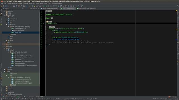
Task: Toggle the Ant Build tool window on right edge
Action: 178,12
